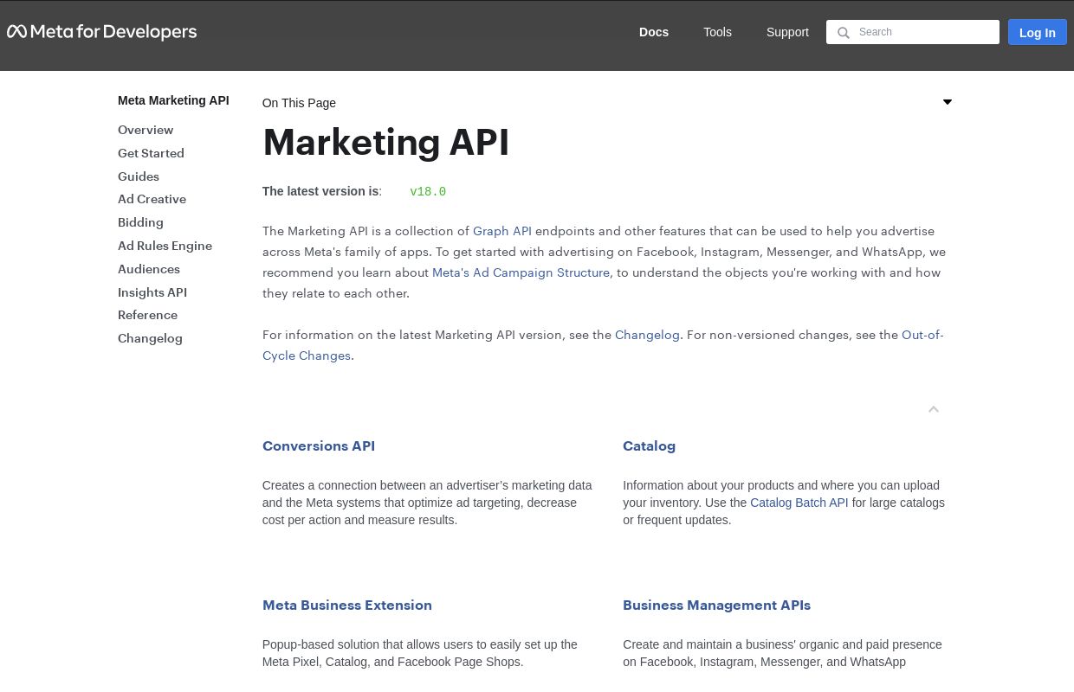Select the Marketing API page title
This screenshot has width=1074, height=692.
point(385,143)
